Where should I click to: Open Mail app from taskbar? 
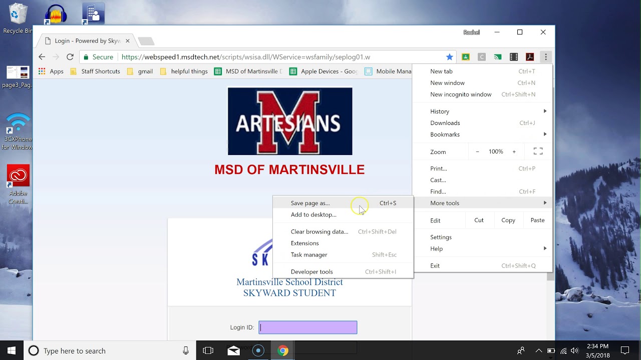pyautogui.click(x=233, y=350)
